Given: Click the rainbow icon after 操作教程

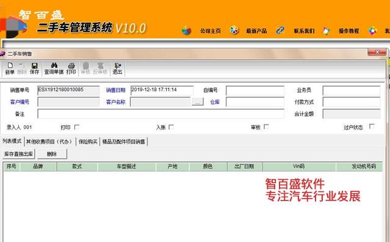Looking at the screenshot, I should [372, 31].
